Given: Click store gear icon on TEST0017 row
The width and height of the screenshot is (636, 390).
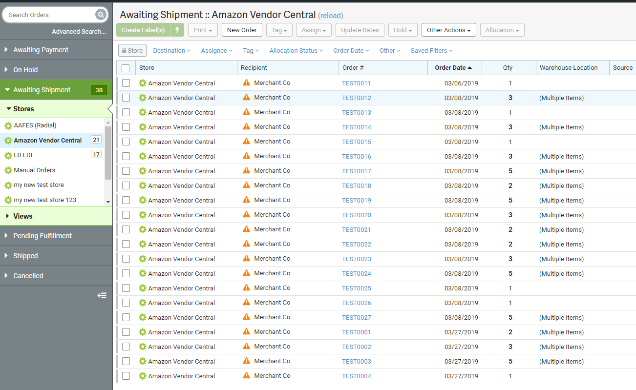Looking at the screenshot, I should [143, 171].
